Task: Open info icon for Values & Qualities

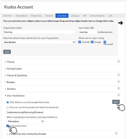Action: click(118, 75)
